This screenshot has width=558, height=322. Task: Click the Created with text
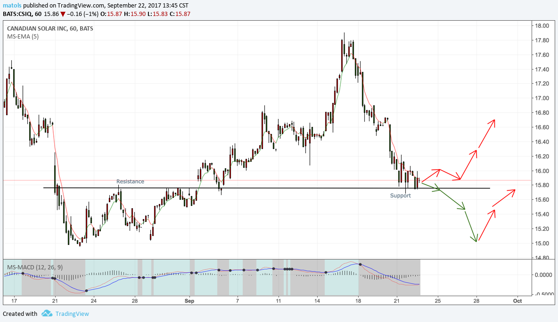(x=20, y=314)
